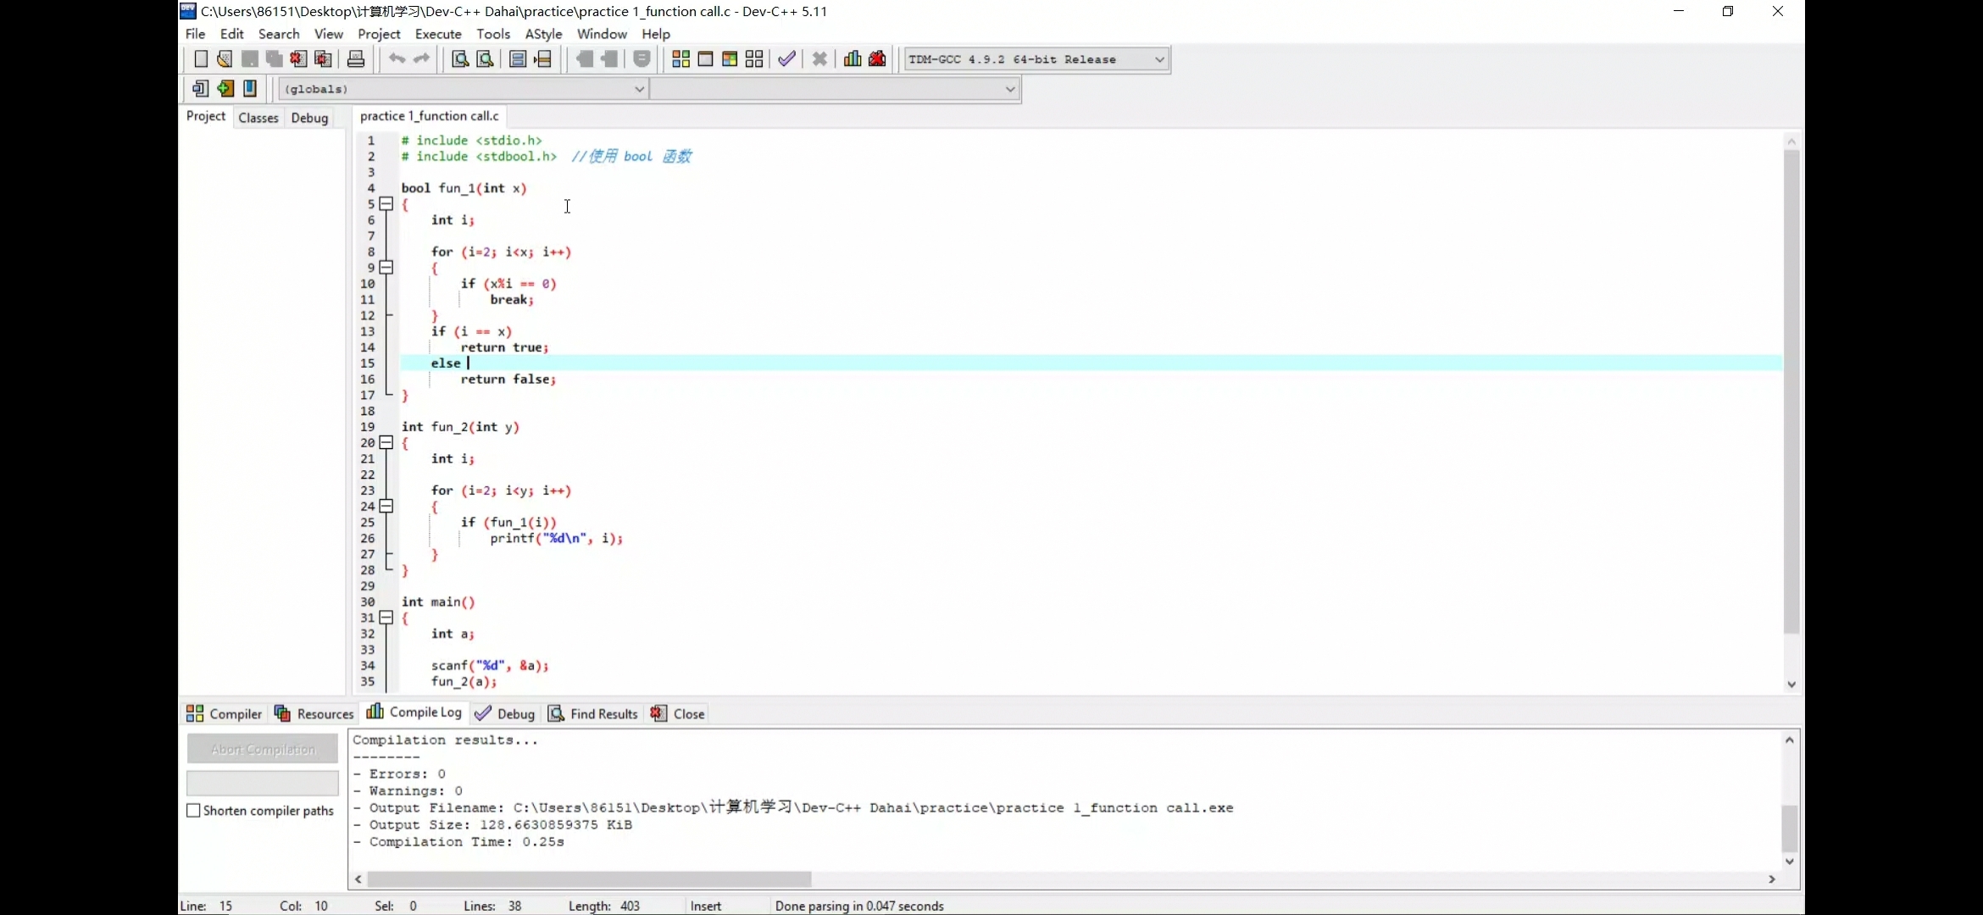This screenshot has width=1983, height=915.
Task: Switch to the bottom Compiler tab
Action: 225,714
